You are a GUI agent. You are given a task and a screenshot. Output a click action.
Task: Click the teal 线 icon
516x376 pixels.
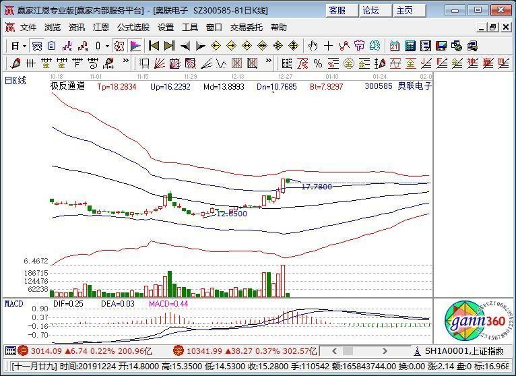(x=375, y=46)
